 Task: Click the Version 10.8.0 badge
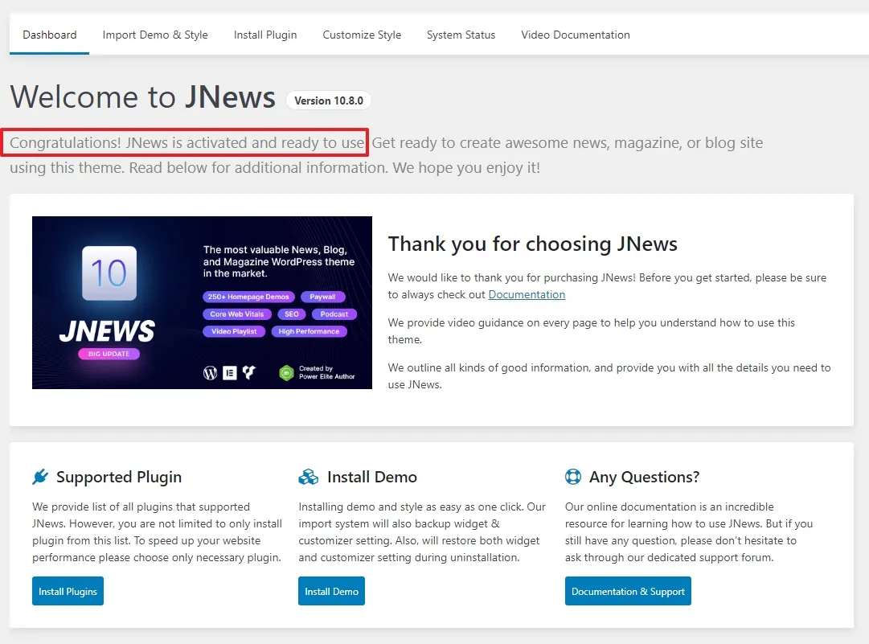pos(329,100)
